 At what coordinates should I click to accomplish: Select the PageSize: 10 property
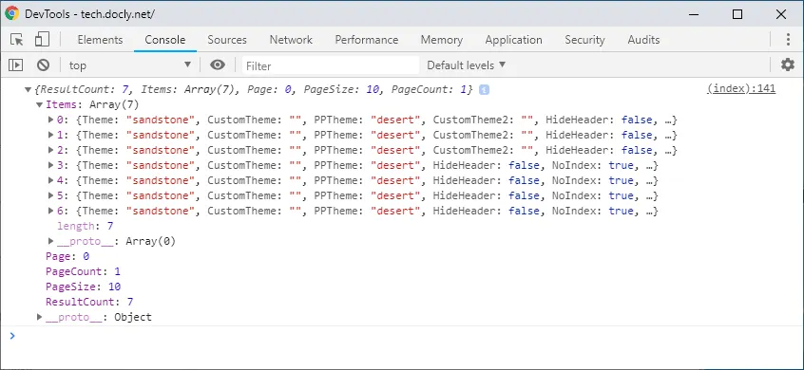83,287
